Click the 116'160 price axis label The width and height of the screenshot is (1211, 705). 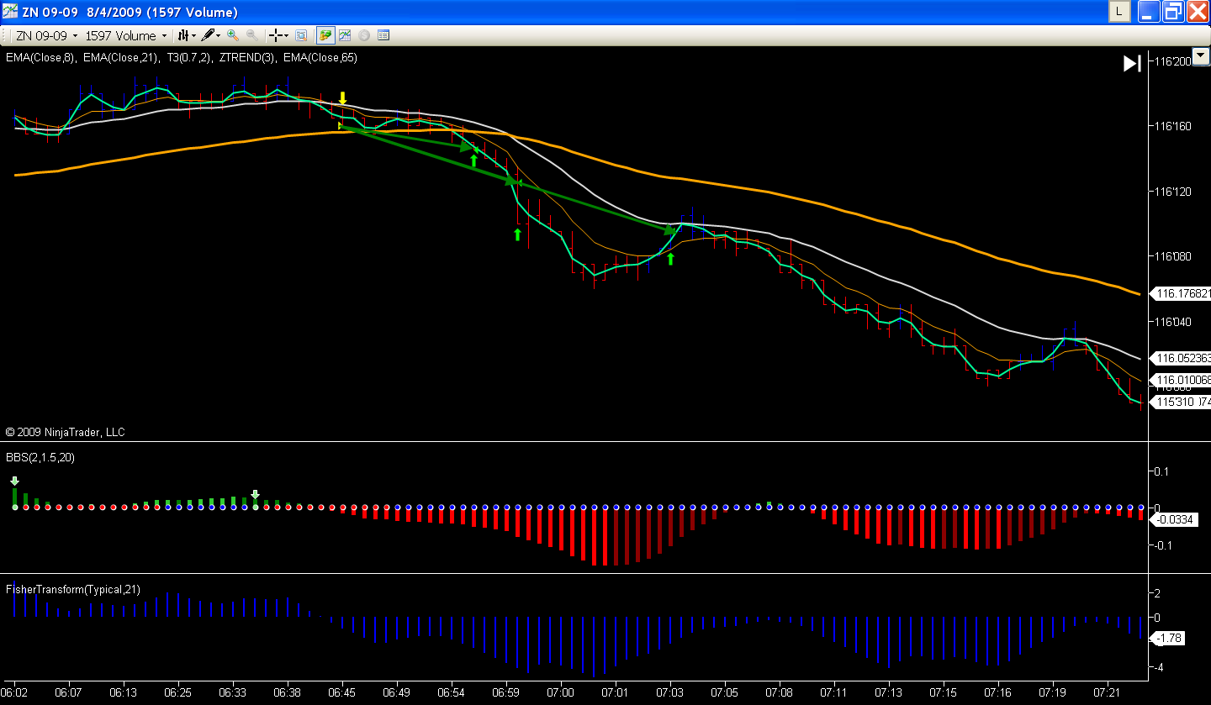pyautogui.click(x=1174, y=127)
